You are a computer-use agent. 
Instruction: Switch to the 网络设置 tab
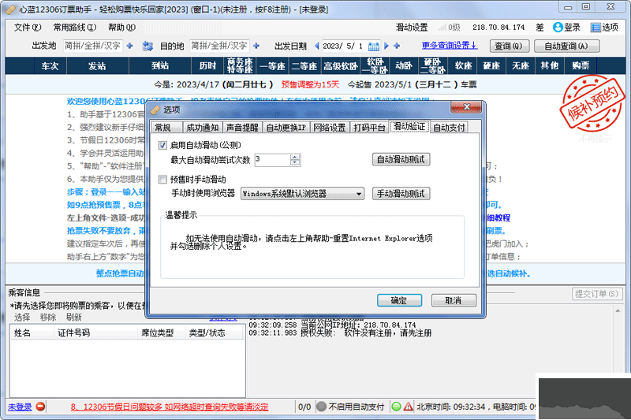point(329,128)
